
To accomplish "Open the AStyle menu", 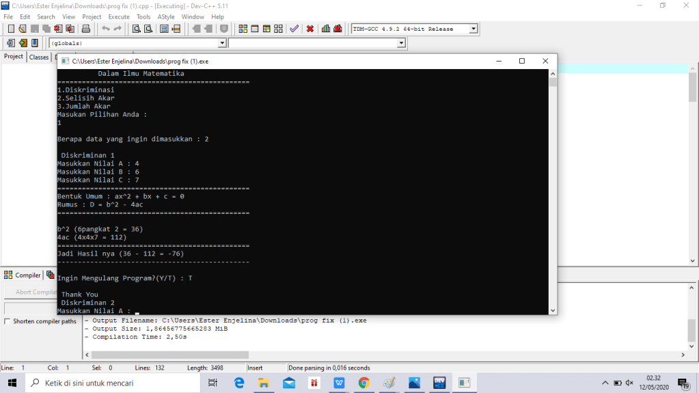I will point(165,16).
